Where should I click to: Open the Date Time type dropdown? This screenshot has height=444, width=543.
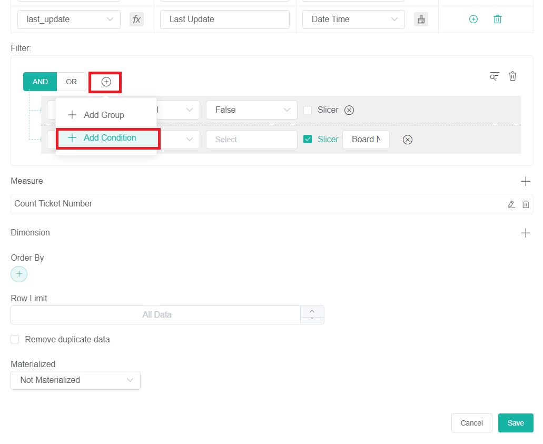(353, 19)
